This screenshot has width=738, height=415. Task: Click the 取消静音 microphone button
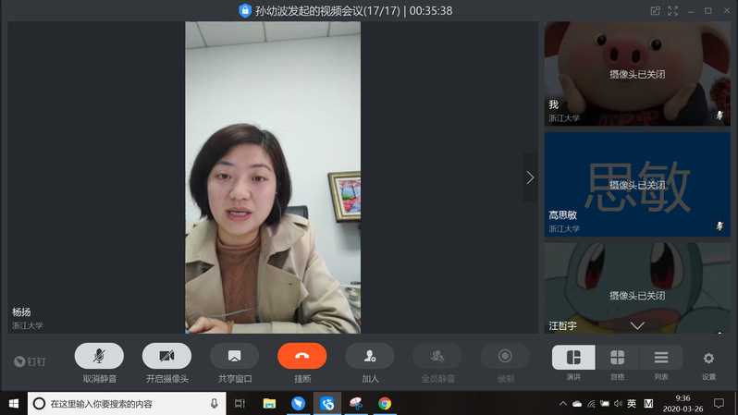[99, 356]
